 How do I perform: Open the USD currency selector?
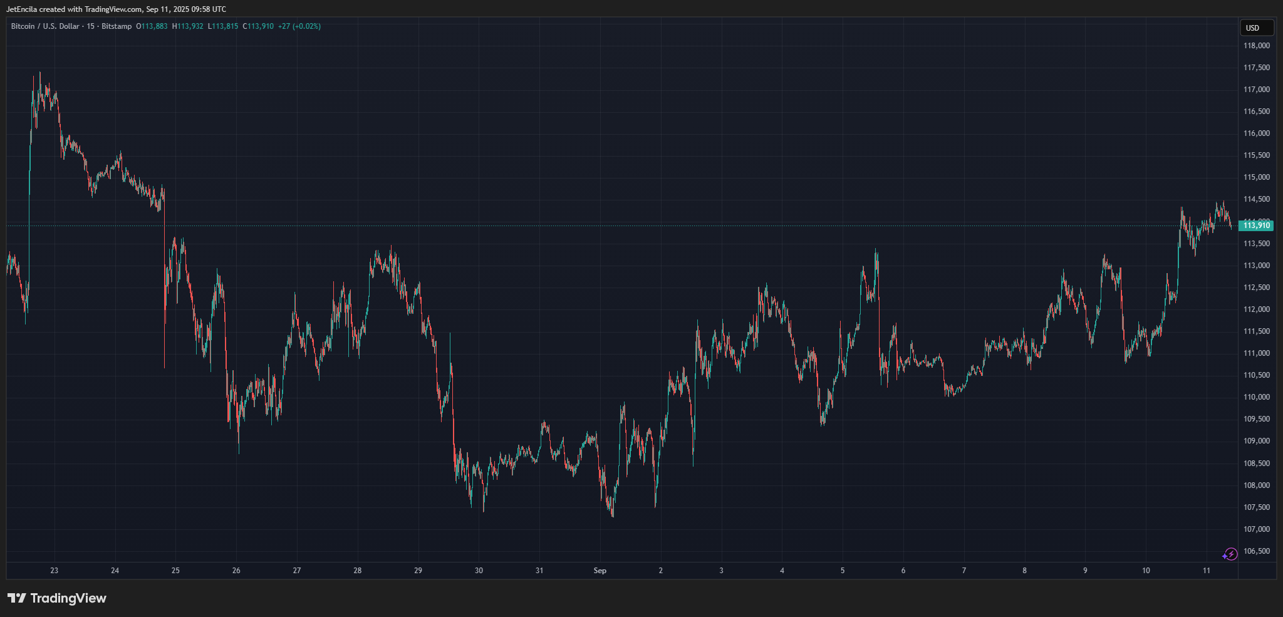[x=1257, y=28]
